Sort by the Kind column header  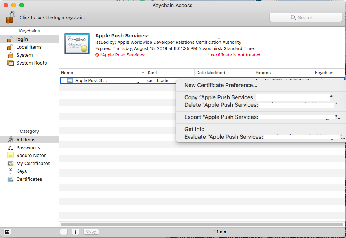(x=170, y=73)
